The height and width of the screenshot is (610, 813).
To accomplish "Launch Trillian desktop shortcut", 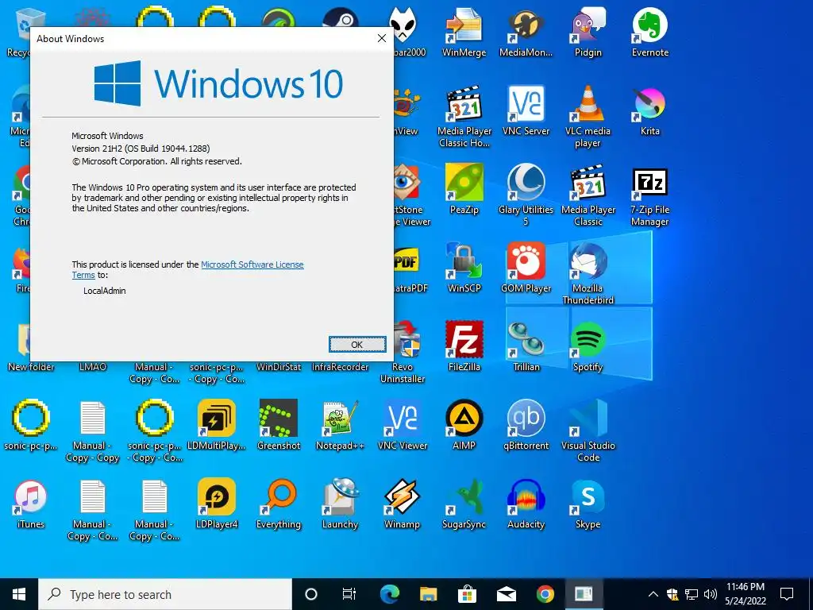I will tap(526, 346).
